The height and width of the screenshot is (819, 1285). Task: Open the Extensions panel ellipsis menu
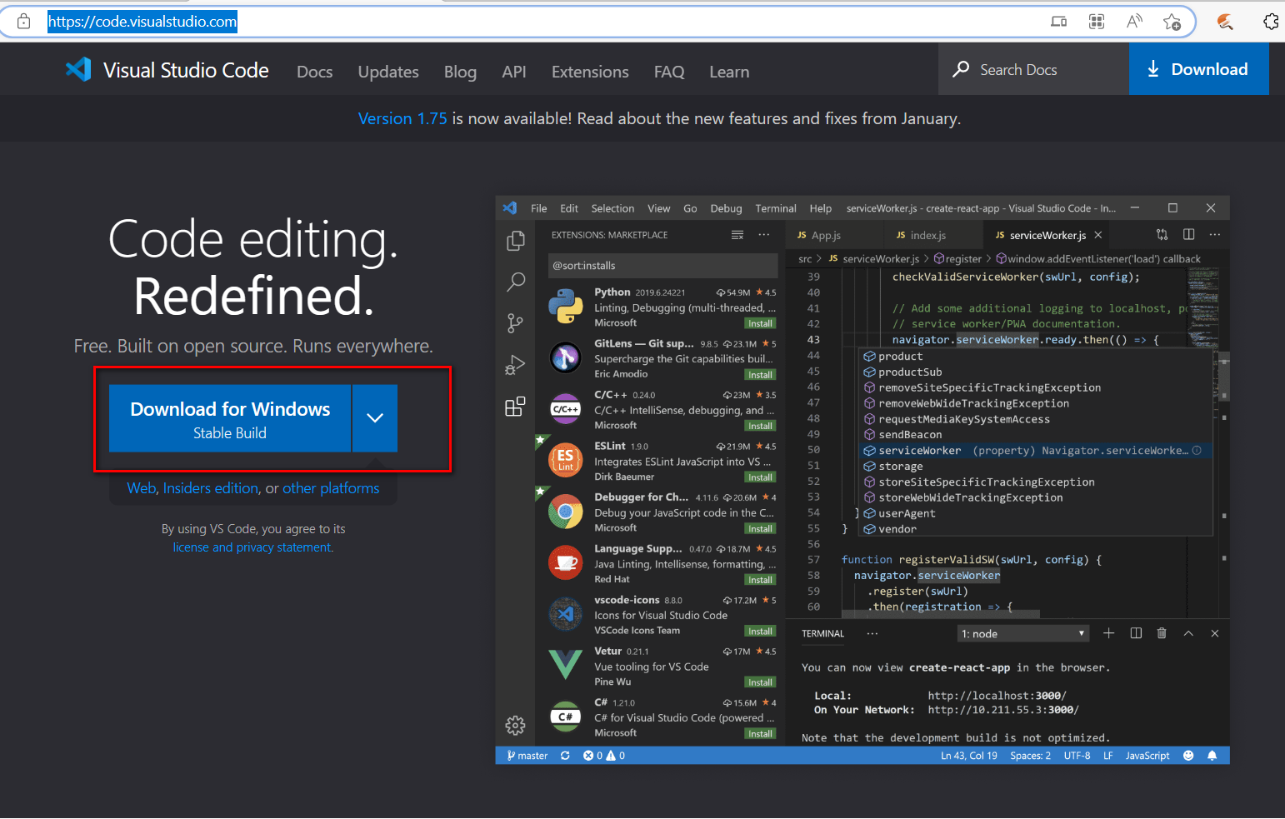tap(764, 235)
